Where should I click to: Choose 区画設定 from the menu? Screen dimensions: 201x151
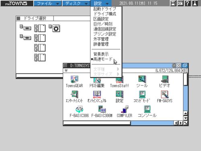coord(101,19)
